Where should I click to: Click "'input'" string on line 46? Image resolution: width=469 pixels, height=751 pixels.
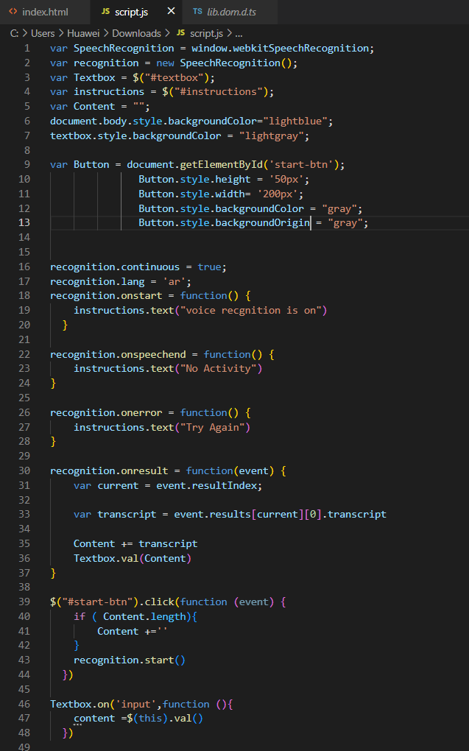(135, 704)
